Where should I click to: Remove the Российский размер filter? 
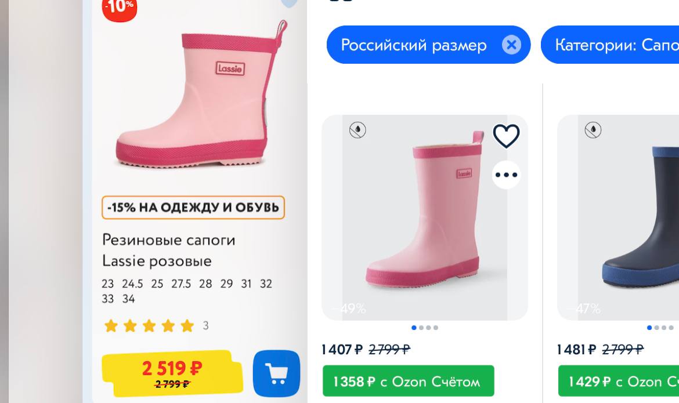(x=511, y=45)
